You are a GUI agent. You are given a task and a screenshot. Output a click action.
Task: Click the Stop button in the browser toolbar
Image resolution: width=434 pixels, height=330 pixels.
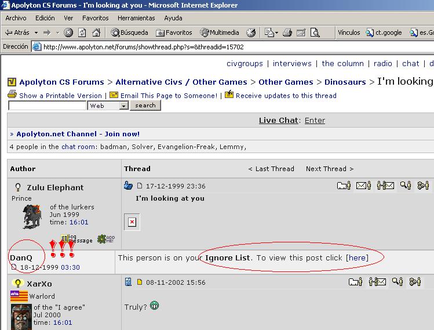[x=68, y=33]
